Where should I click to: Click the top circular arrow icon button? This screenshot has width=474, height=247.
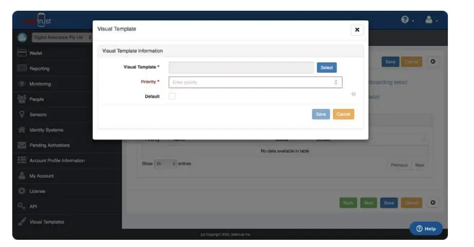click(433, 61)
